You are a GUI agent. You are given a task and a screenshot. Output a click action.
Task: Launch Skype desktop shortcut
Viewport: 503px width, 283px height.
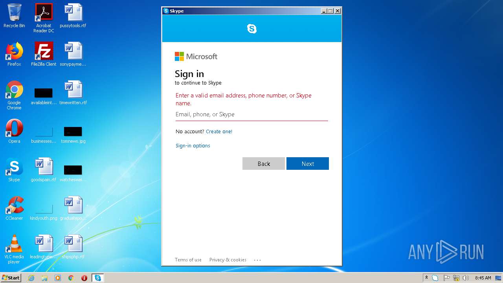click(x=14, y=170)
